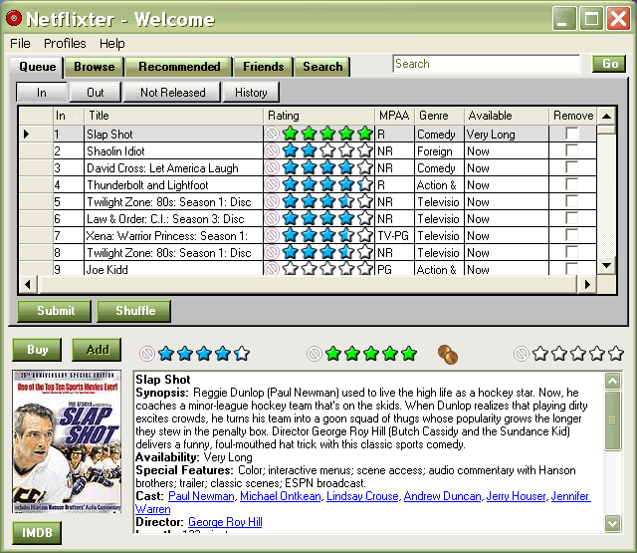The width and height of the screenshot is (637, 553).
Task: Click queue horizontal scroll left arrow
Action: tap(28, 284)
